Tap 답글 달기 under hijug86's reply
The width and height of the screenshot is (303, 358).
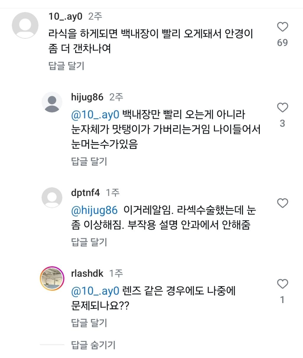pos(89,161)
